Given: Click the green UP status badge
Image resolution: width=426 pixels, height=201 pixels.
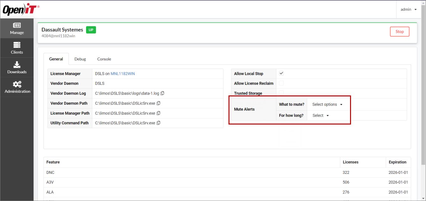Looking at the screenshot, I should [91, 30].
